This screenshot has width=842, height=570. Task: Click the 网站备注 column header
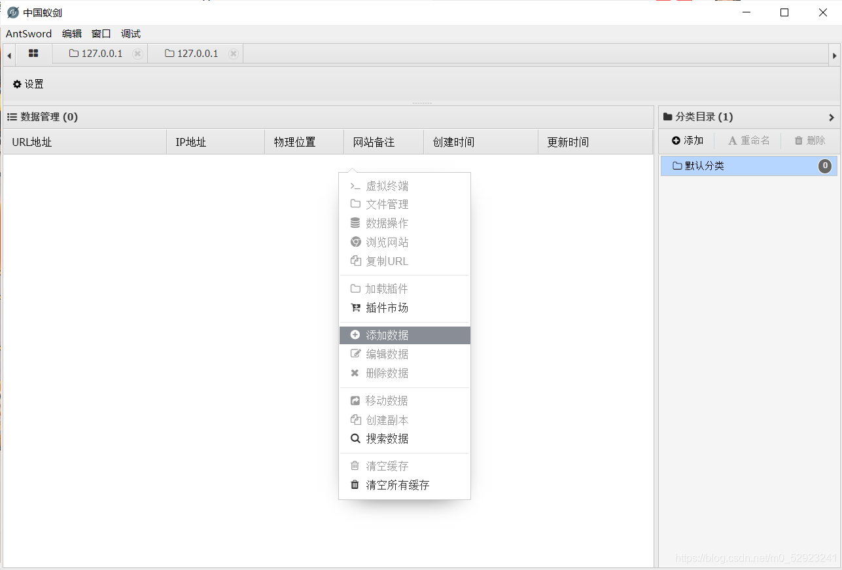(384, 142)
